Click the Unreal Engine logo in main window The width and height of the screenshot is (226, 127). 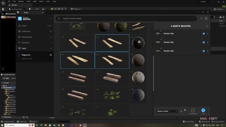click(3, 3)
